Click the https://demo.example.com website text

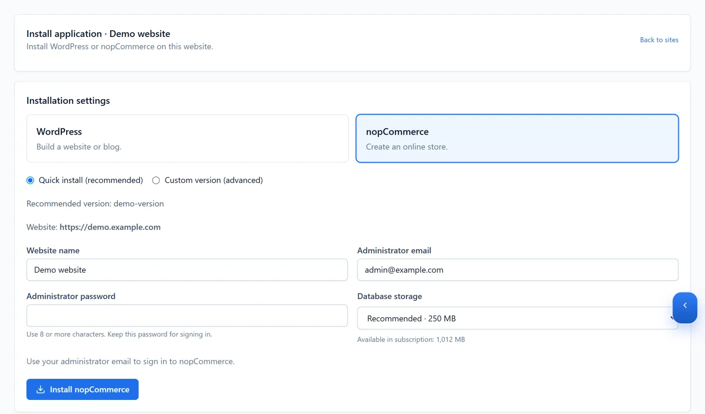[x=110, y=227]
